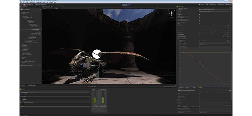Toggle the Bypass Effects checkbox

click(199, 18)
